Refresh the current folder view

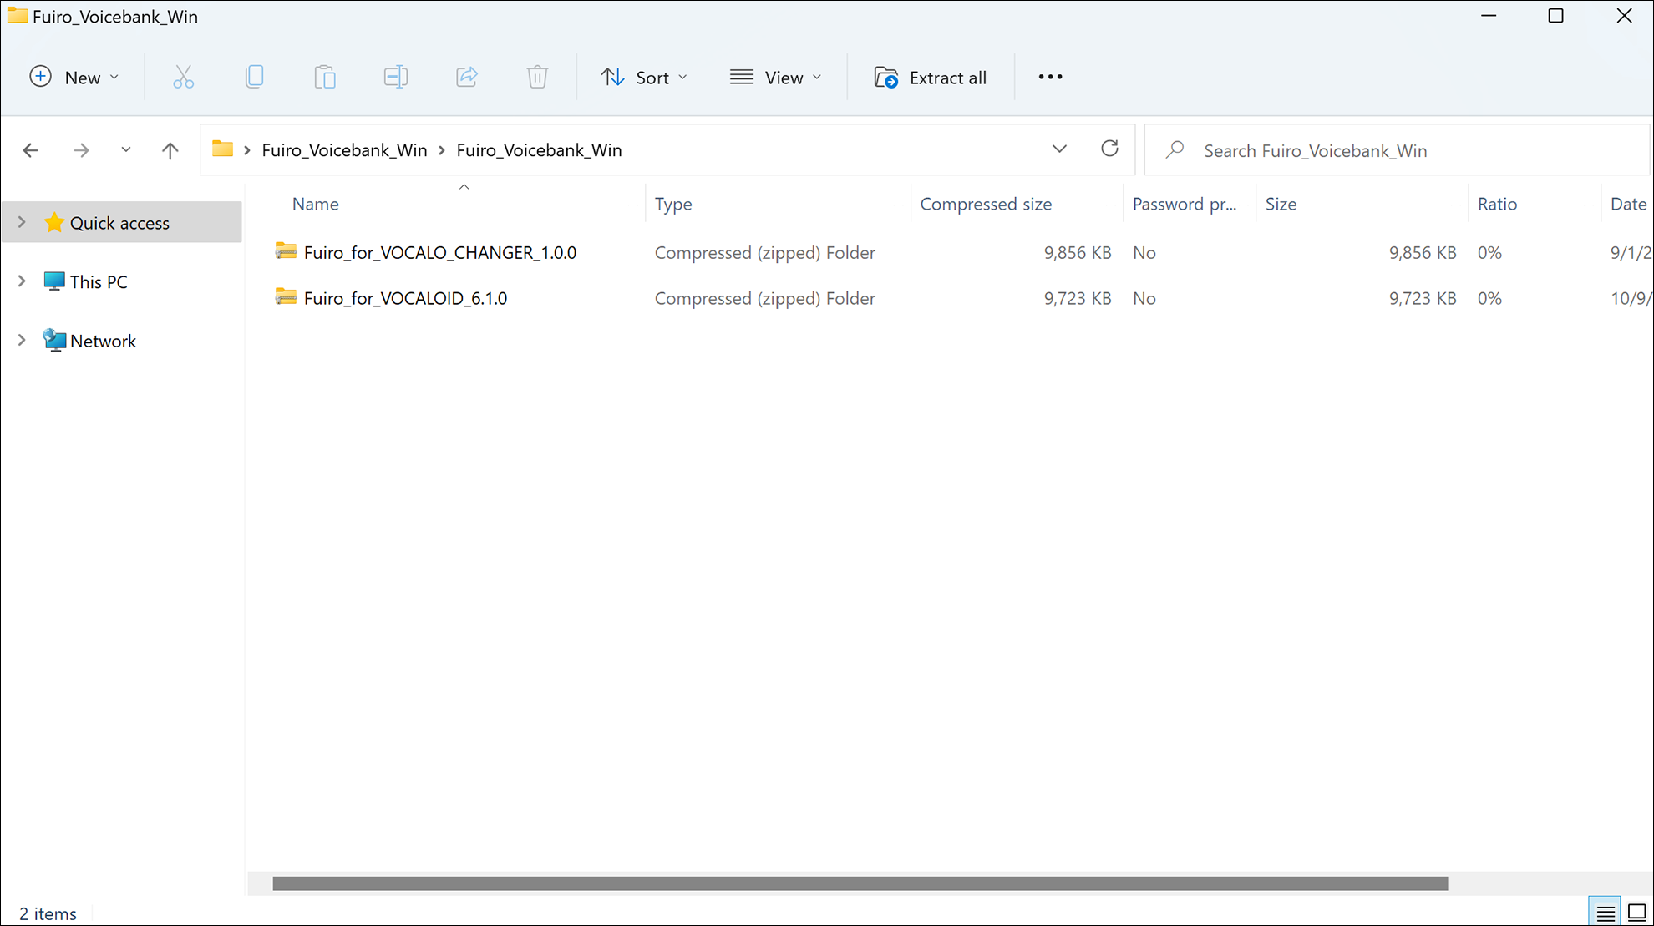1109,149
